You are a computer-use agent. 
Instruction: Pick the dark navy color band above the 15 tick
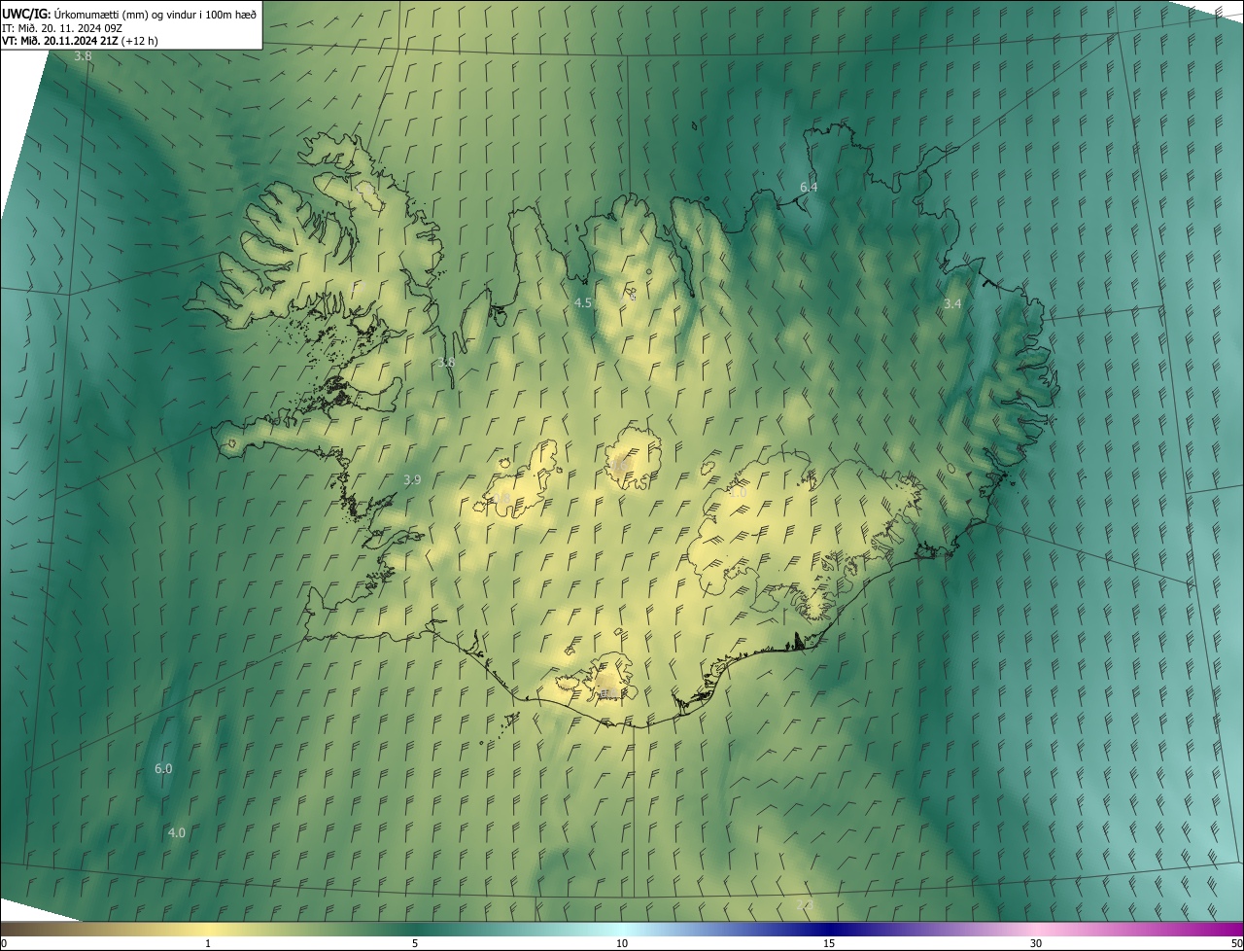click(829, 929)
